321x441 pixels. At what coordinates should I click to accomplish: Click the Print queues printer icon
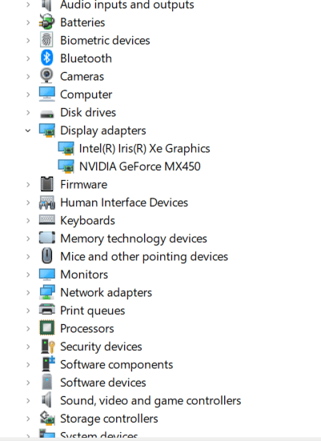tap(47, 310)
